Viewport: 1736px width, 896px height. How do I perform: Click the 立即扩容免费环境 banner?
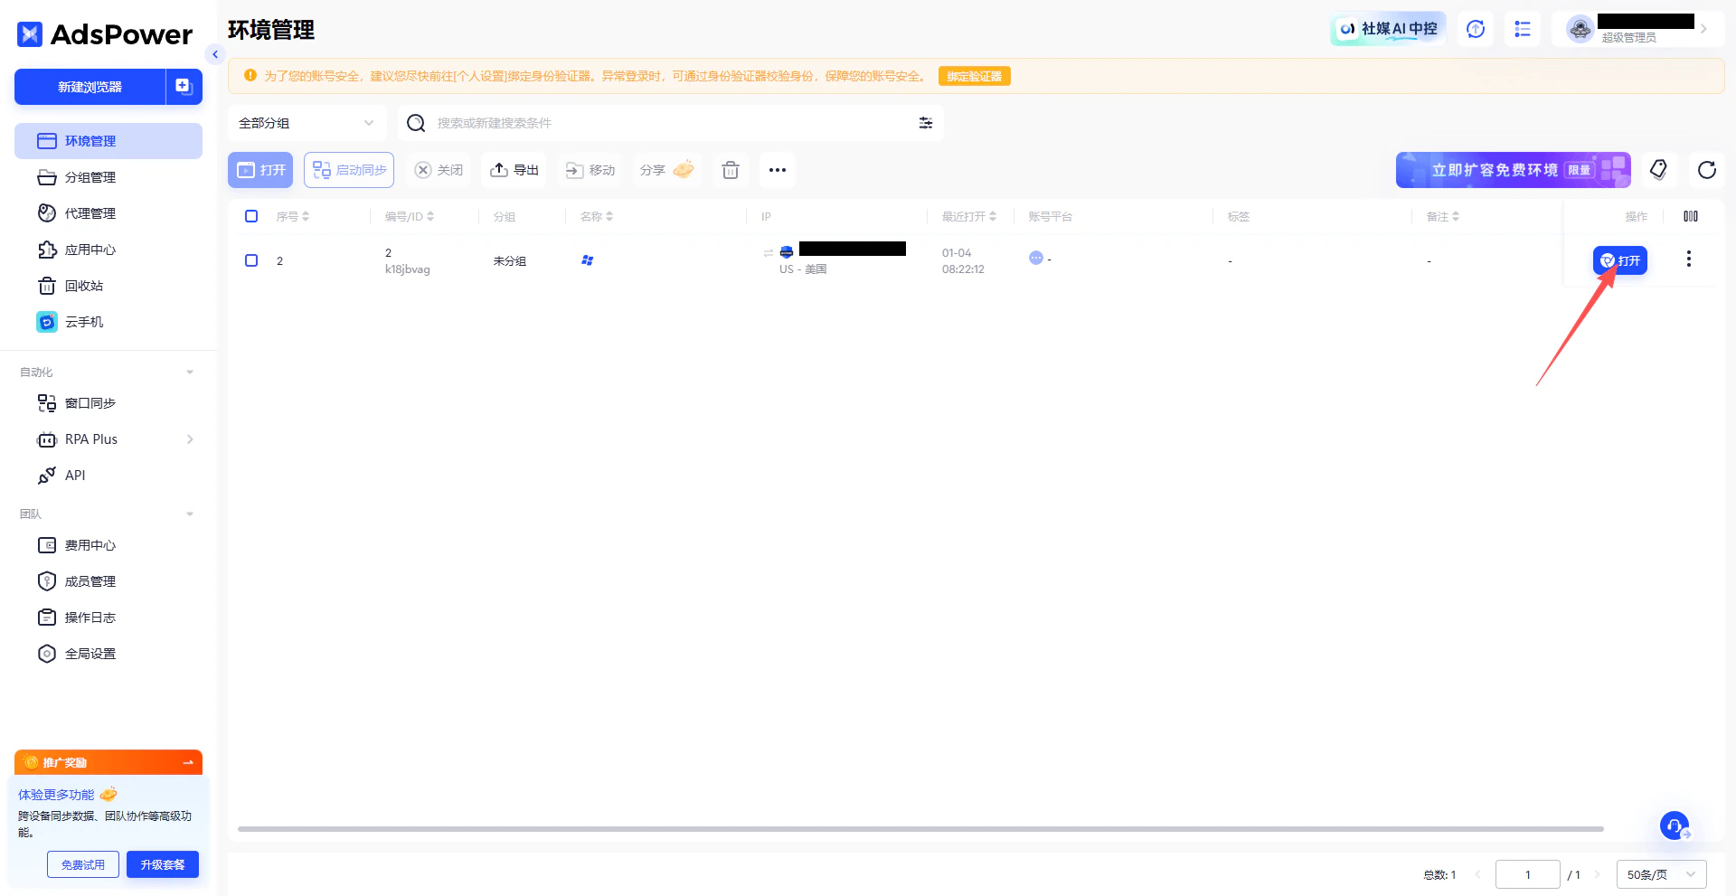click(1514, 170)
